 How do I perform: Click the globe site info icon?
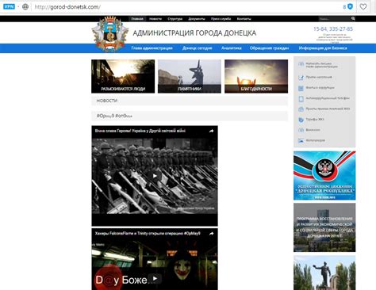25,7
